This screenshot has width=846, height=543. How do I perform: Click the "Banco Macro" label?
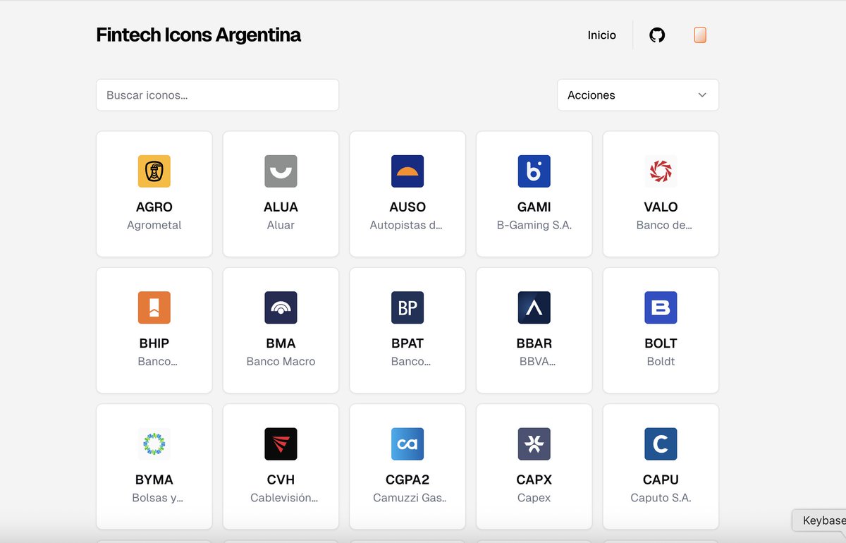click(281, 362)
